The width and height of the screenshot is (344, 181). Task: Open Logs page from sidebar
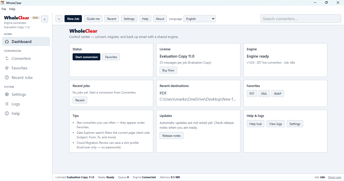pyautogui.click(x=26, y=104)
